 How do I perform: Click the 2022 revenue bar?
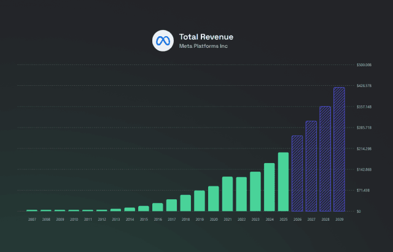(x=241, y=194)
